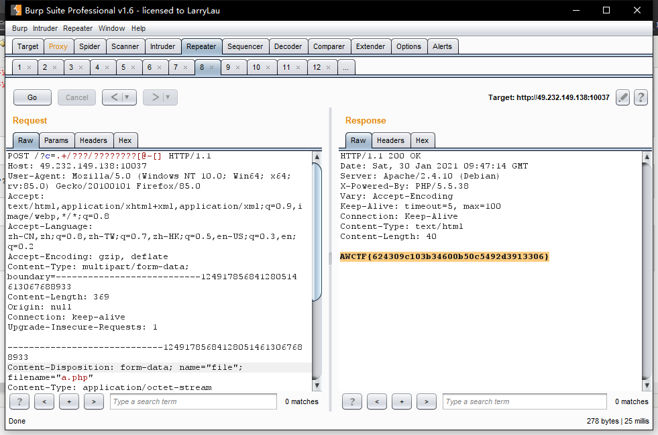Click the response search term field
Image resolution: width=658 pixels, height=435 pixels.
coord(525,401)
